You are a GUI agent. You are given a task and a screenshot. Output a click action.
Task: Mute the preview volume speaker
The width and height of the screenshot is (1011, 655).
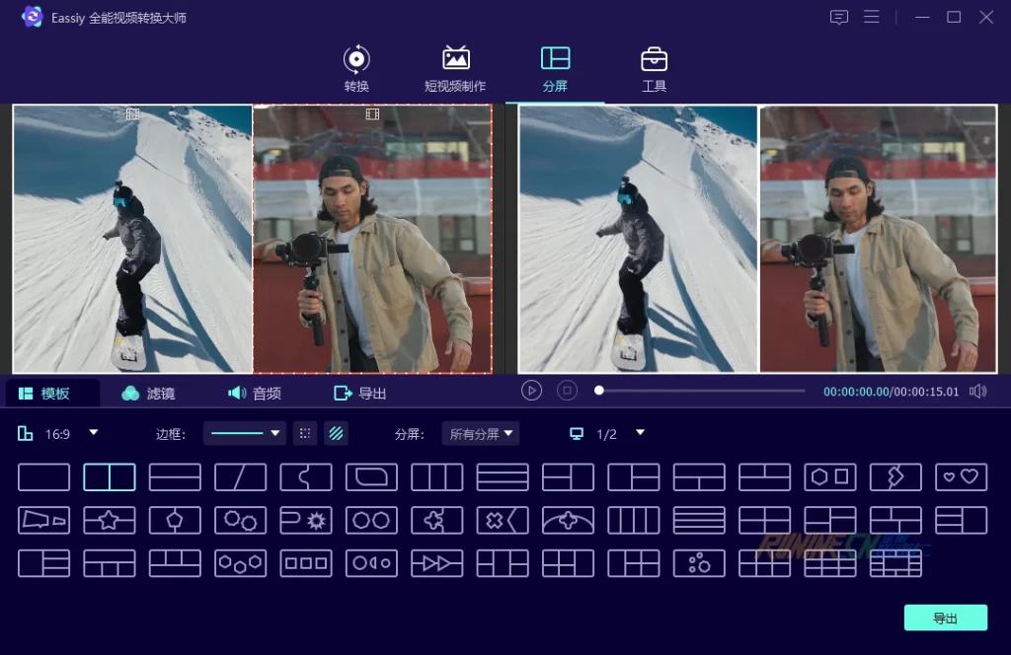(x=977, y=392)
